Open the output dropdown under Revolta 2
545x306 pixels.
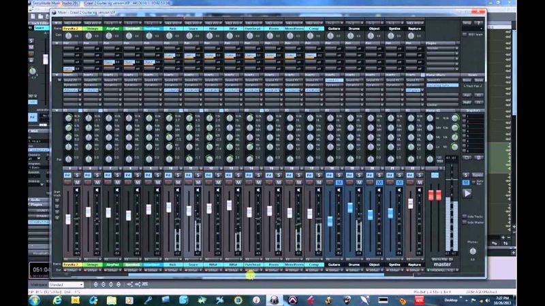tap(72, 270)
